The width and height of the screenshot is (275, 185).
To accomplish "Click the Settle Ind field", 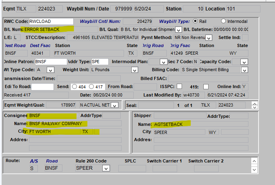I will tap(245, 38).
